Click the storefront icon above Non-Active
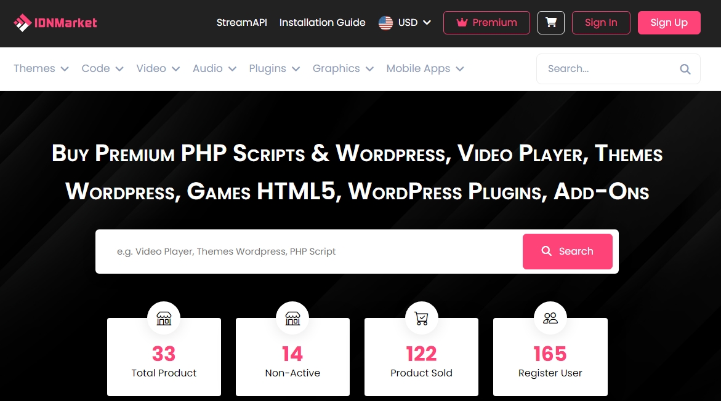The image size is (721, 401). coord(292,318)
